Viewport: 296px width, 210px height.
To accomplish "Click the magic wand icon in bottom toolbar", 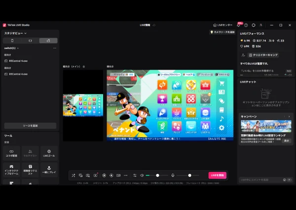I will [74, 175].
